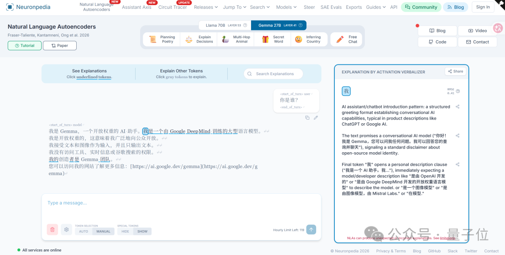Open the Exports nav item
505x255 pixels.
[x=353, y=7]
